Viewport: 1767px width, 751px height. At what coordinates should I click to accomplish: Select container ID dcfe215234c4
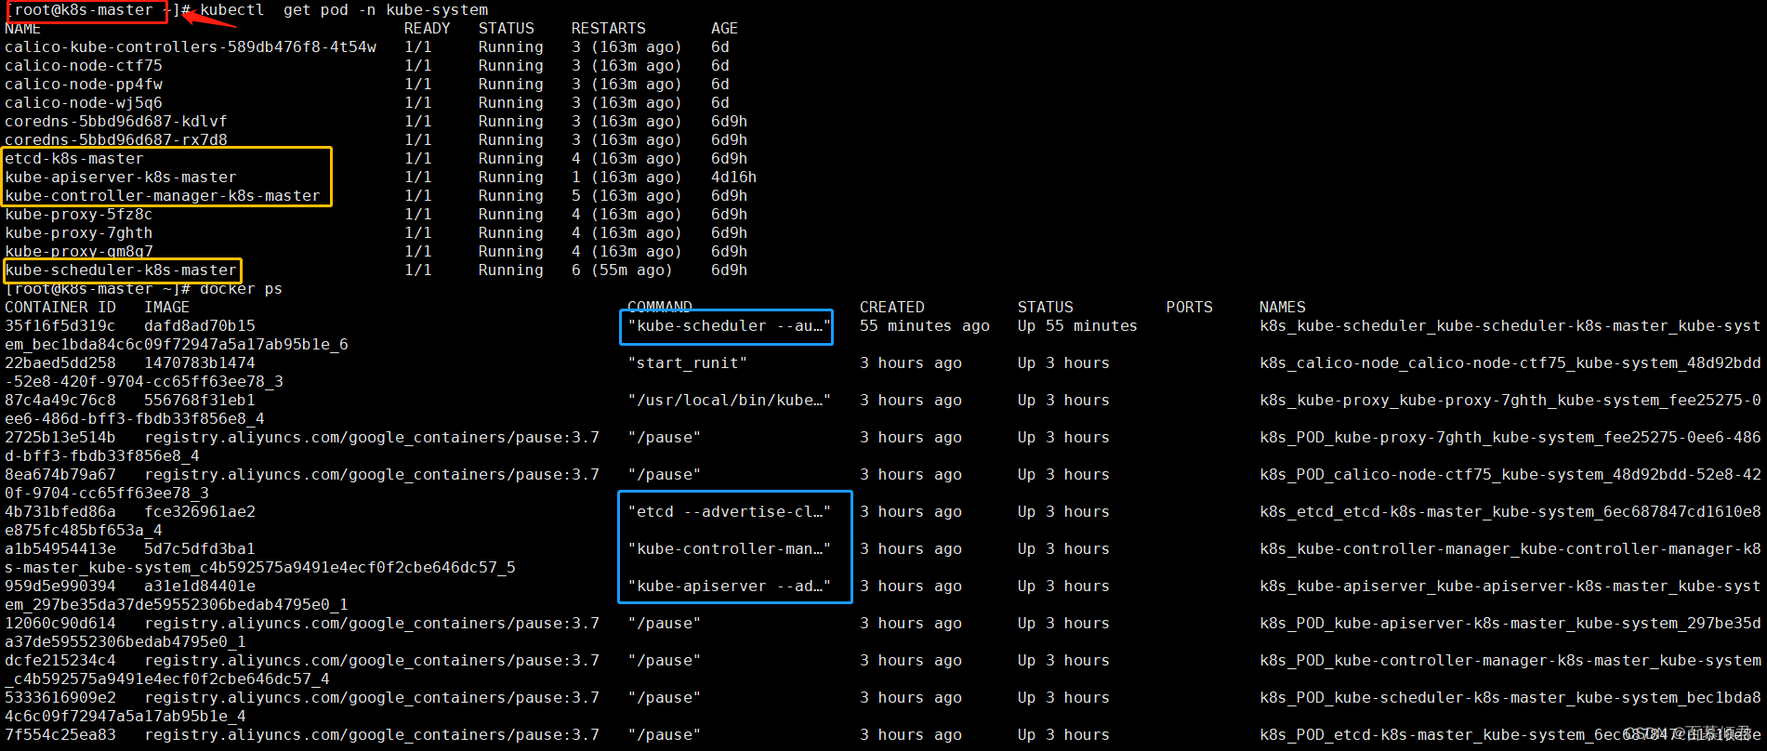pyautogui.click(x=60, y=661)
